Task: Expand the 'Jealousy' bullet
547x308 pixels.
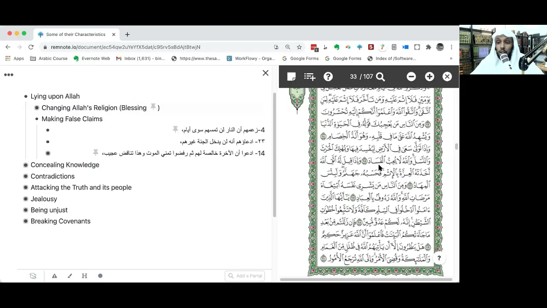Action: pyautogui.click(x=26, y=199)
